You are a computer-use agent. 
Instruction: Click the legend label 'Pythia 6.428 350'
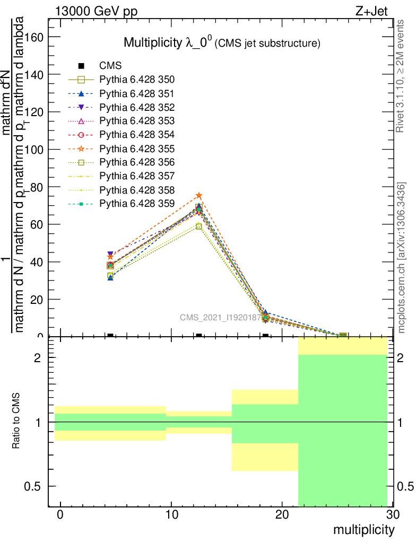[137, 80]
